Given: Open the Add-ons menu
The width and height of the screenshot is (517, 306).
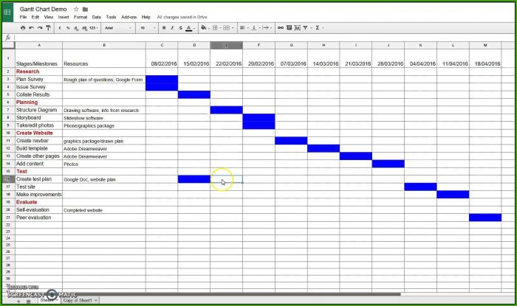Looking at the screenshot, I should coord(129,17).
